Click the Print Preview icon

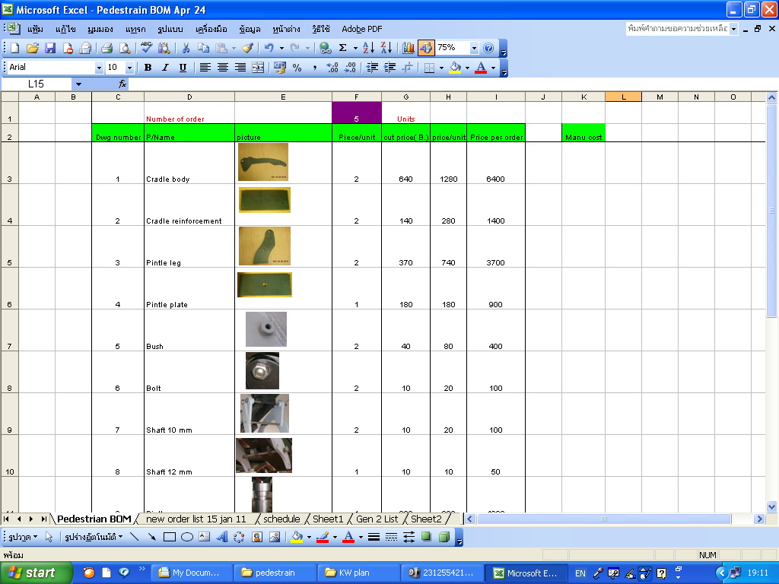[124, 48]
